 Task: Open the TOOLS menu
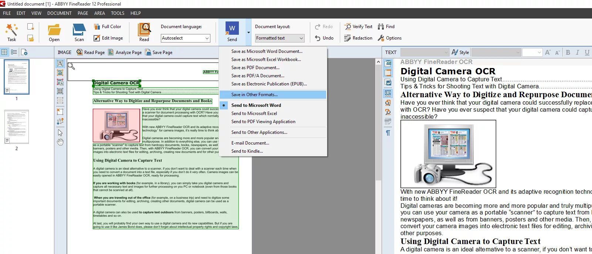tap(118, 13)
